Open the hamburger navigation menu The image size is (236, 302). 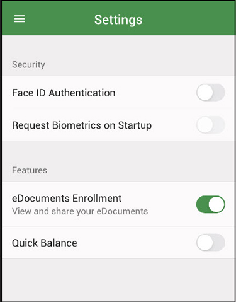click(20, 19)
